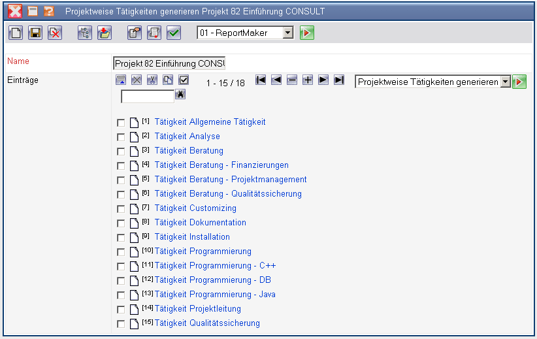Select checkbox for Tätigkeit Beratung - Finanzierungen

121,166
